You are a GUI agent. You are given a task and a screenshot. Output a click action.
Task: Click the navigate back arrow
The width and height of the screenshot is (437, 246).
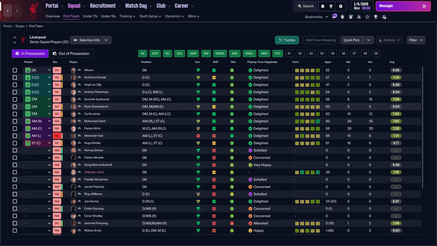coord(8,11)
